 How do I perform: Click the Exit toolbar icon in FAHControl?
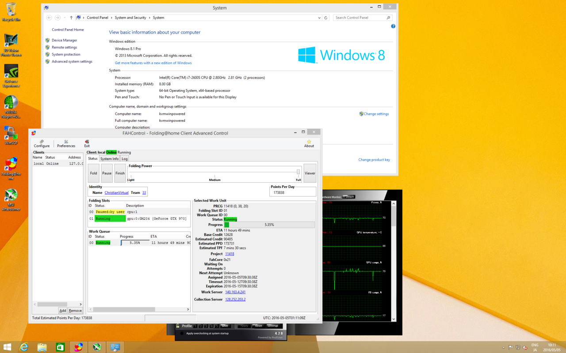tap(87, 144)
